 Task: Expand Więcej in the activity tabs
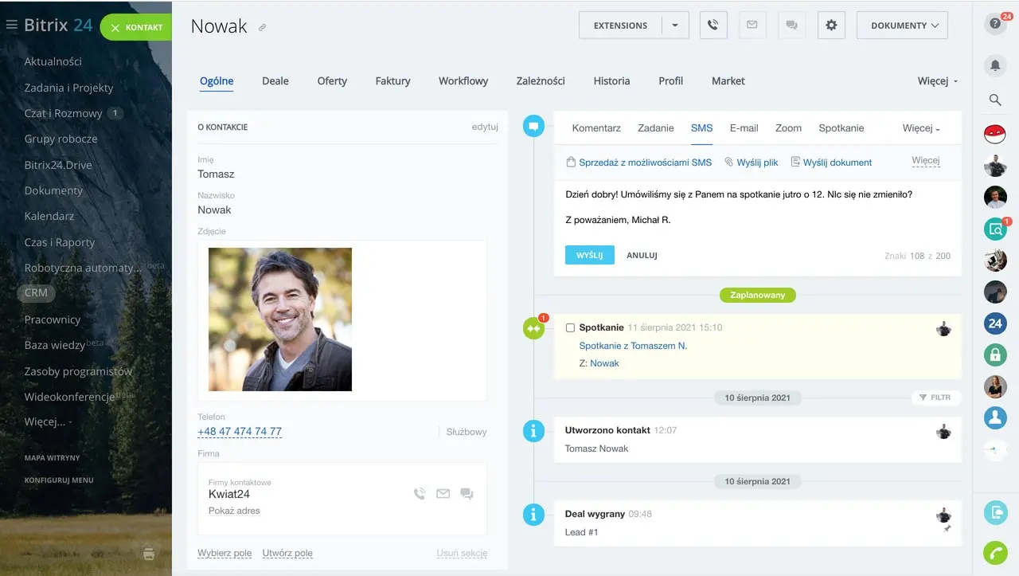point(921,128)
